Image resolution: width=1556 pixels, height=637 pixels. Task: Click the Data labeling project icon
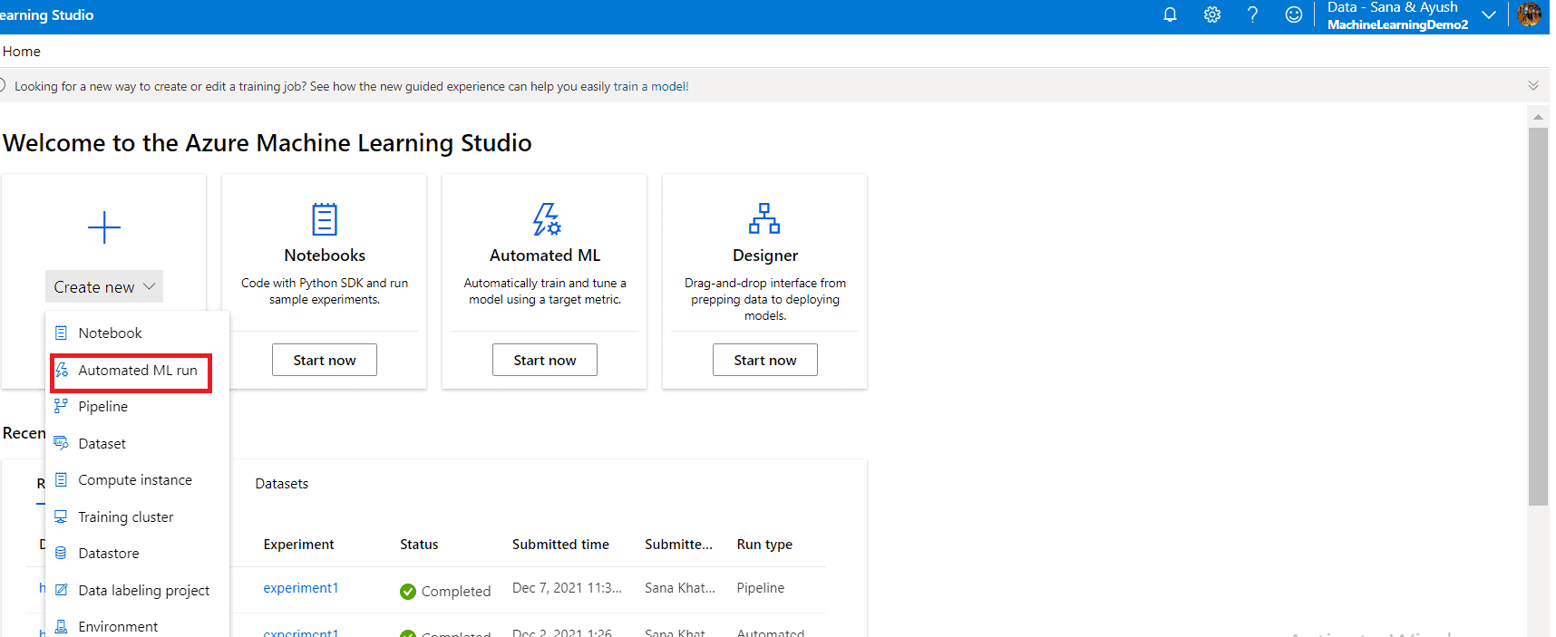pyautogui.click(x=61, y=590)
